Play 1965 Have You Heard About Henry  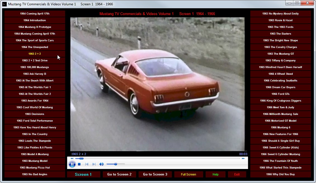point(35,127)
